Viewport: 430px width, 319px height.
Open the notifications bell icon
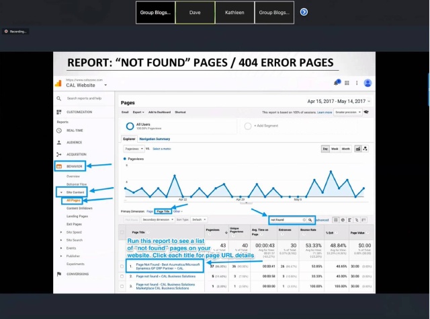337,83
